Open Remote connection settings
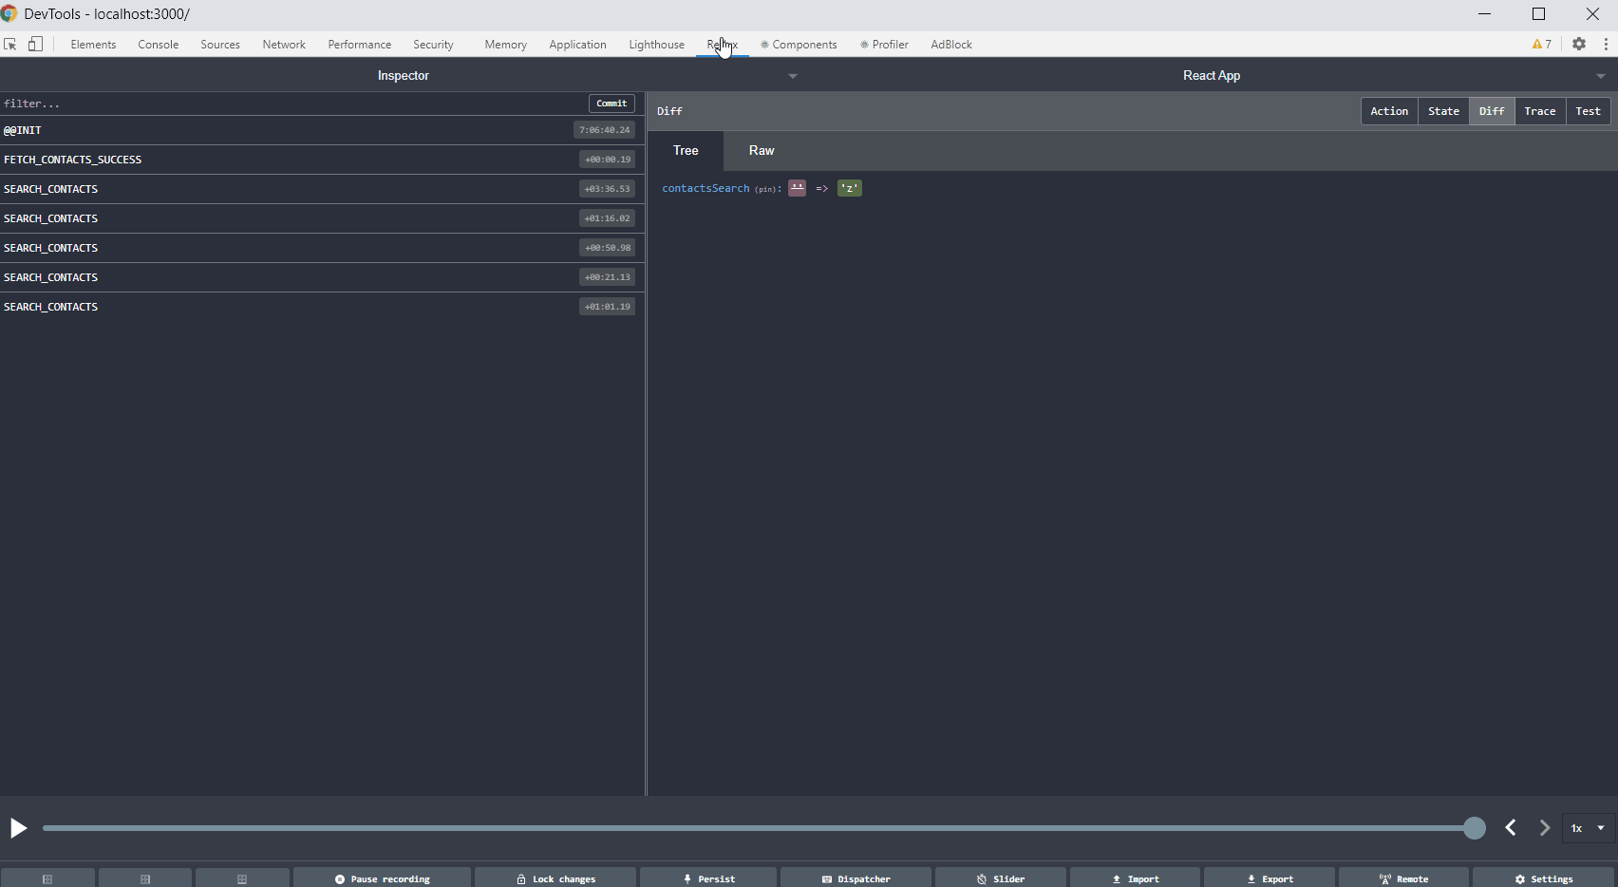 pyautogui.click(x=1405, y=878)
